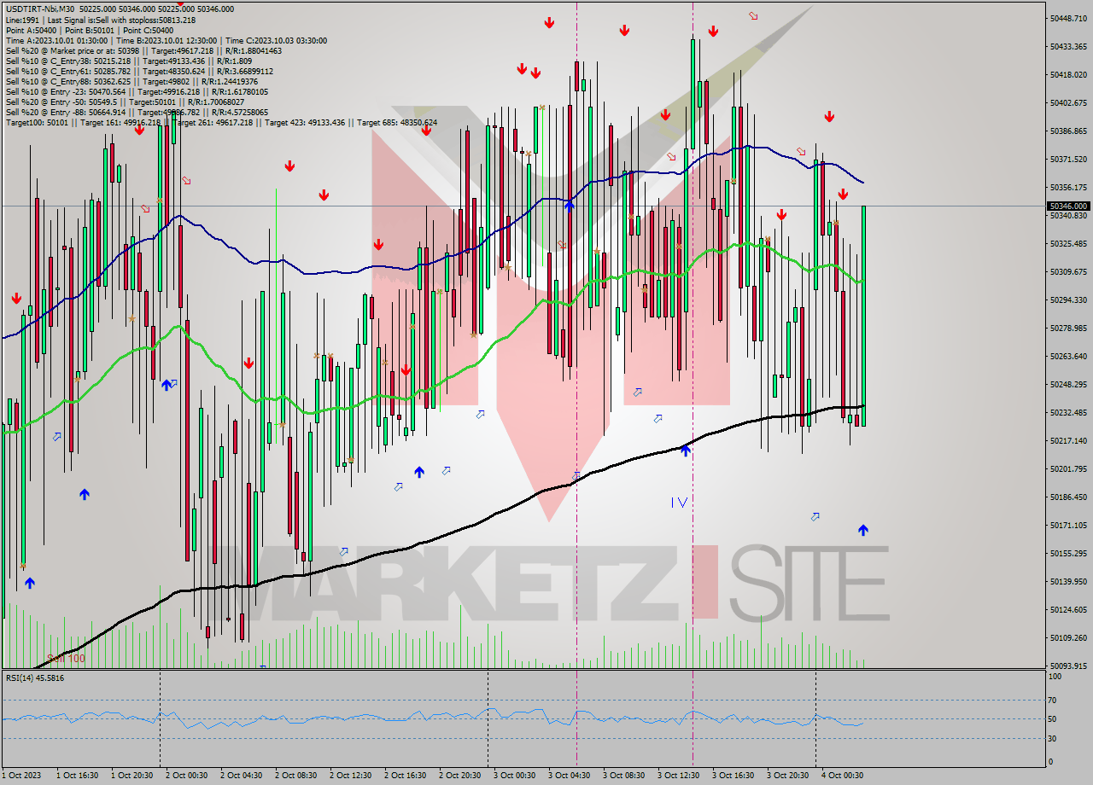Click the 'Sell 100' label on chart
This screenshot has height=785, width=1093.
click(x=66, y=658)
